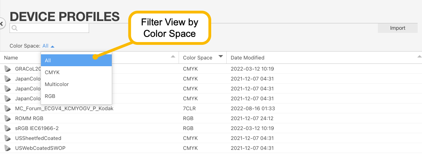Choose RGB in the filter list
422x157 pixels.
[x=76, y=96]
